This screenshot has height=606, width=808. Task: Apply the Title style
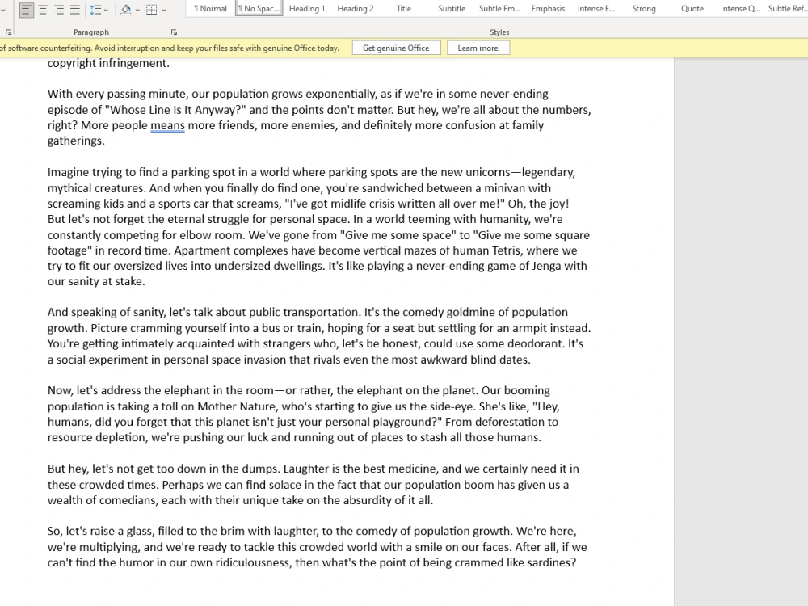(x=403, y=8)
